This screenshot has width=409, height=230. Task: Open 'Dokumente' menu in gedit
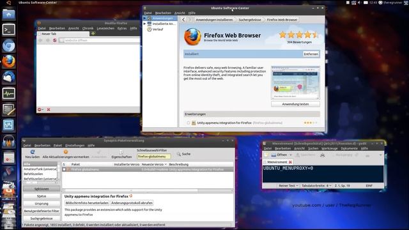click(350, 148)
